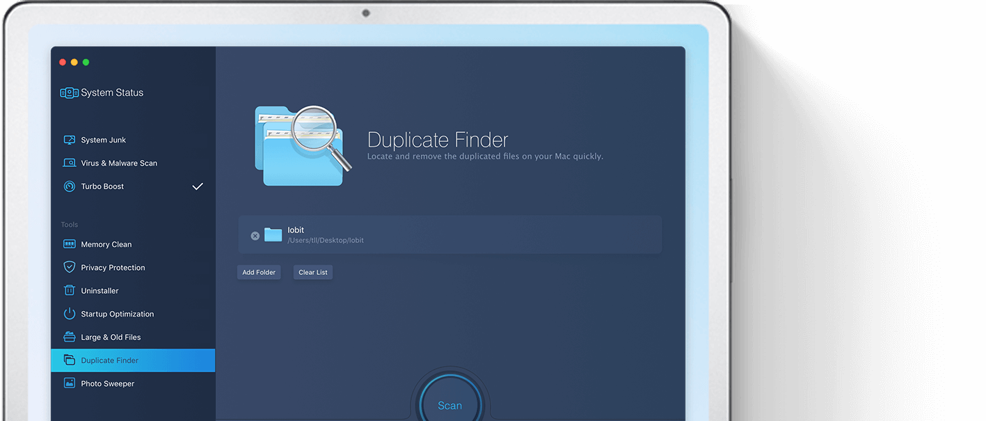Select the Privacy Protection shield icon

pyautogui.click(x=69, y=267)
